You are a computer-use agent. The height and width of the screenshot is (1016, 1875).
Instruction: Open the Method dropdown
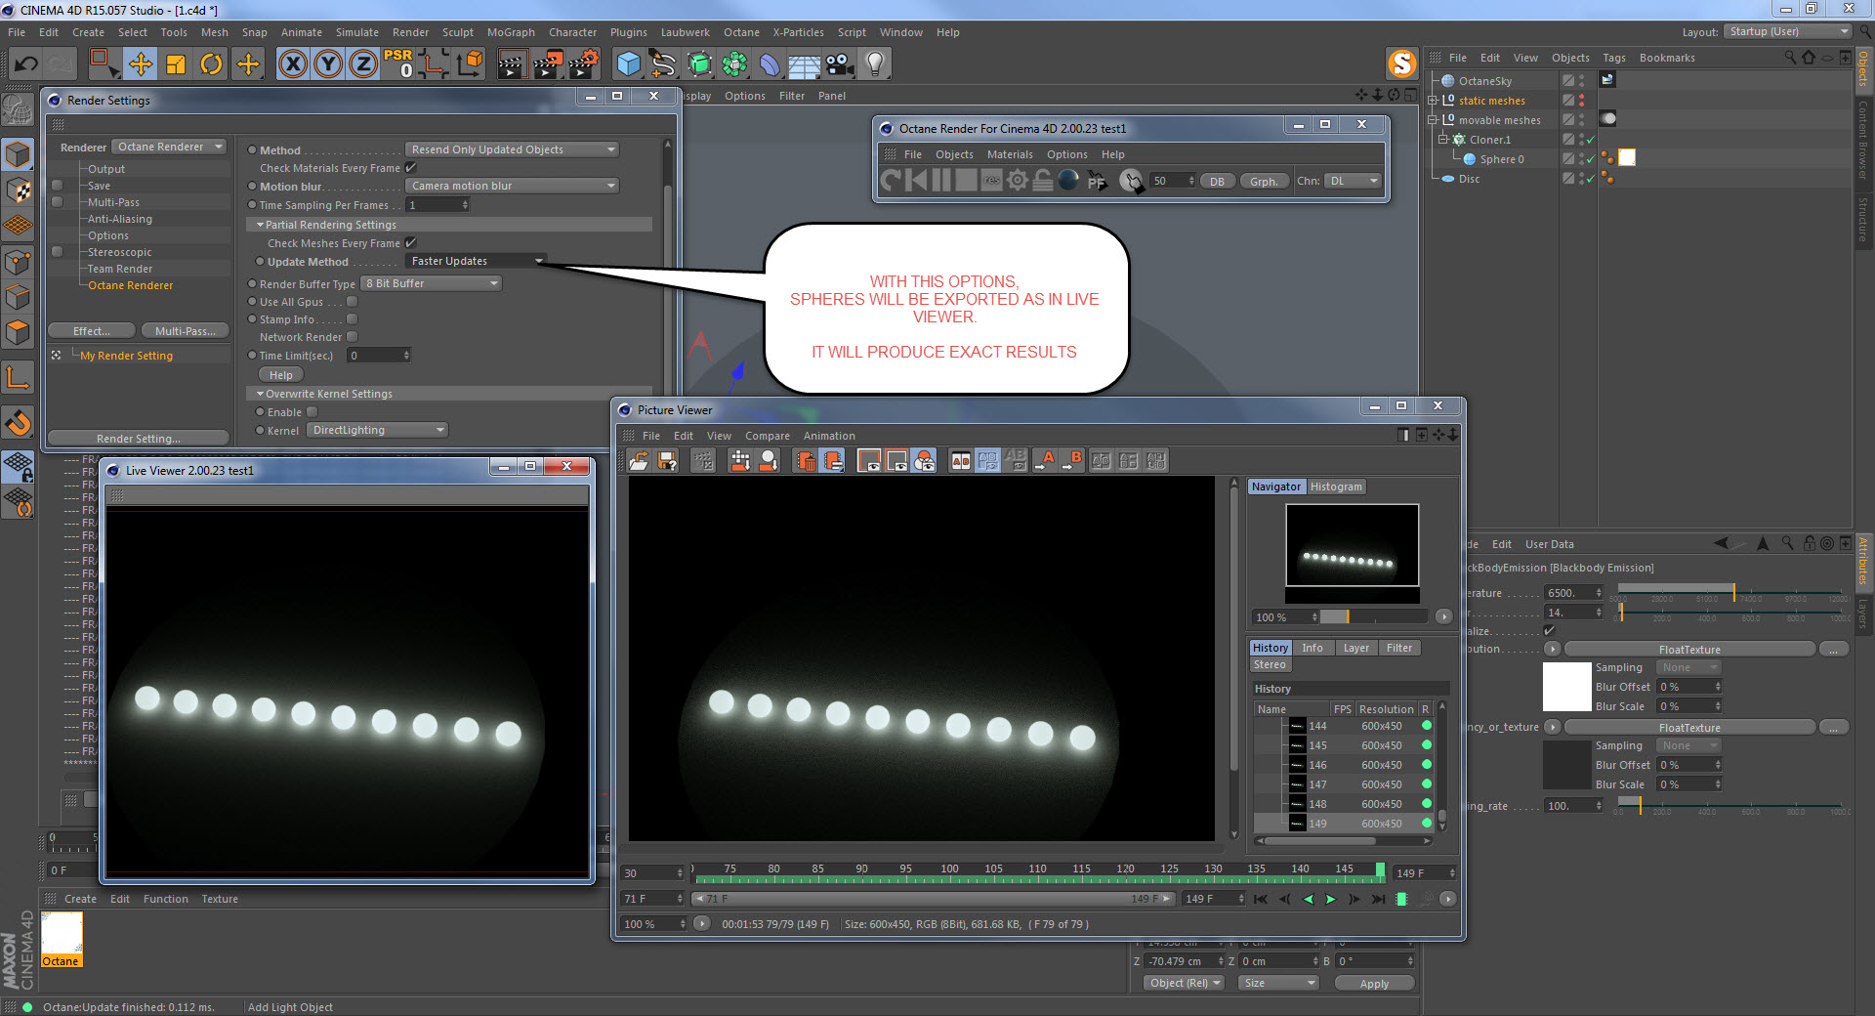(513, 149)
